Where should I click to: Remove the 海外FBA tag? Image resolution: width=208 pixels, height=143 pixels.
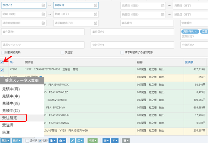click(196, 32)
